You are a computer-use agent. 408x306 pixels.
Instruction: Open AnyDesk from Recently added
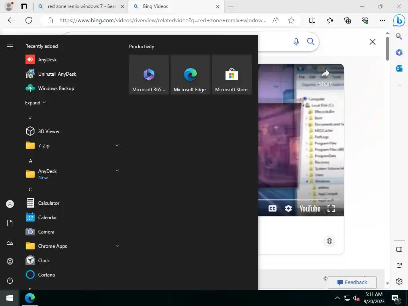(41, 60)
